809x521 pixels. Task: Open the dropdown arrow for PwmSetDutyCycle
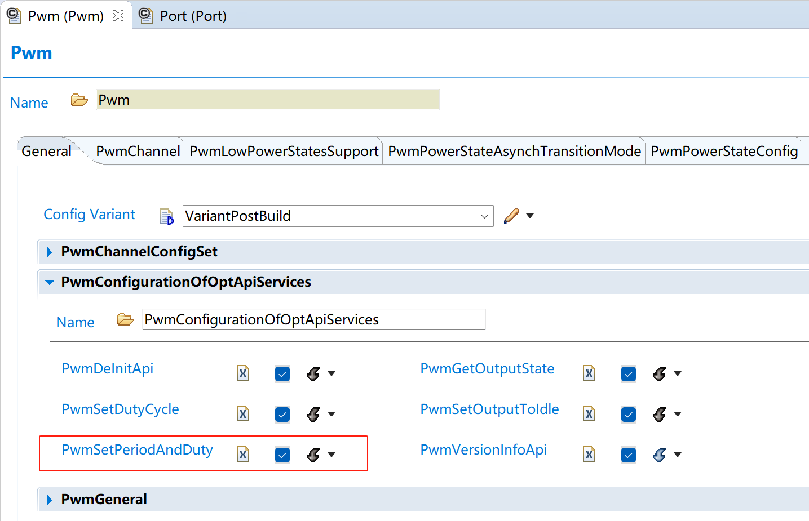click(331, 414)
